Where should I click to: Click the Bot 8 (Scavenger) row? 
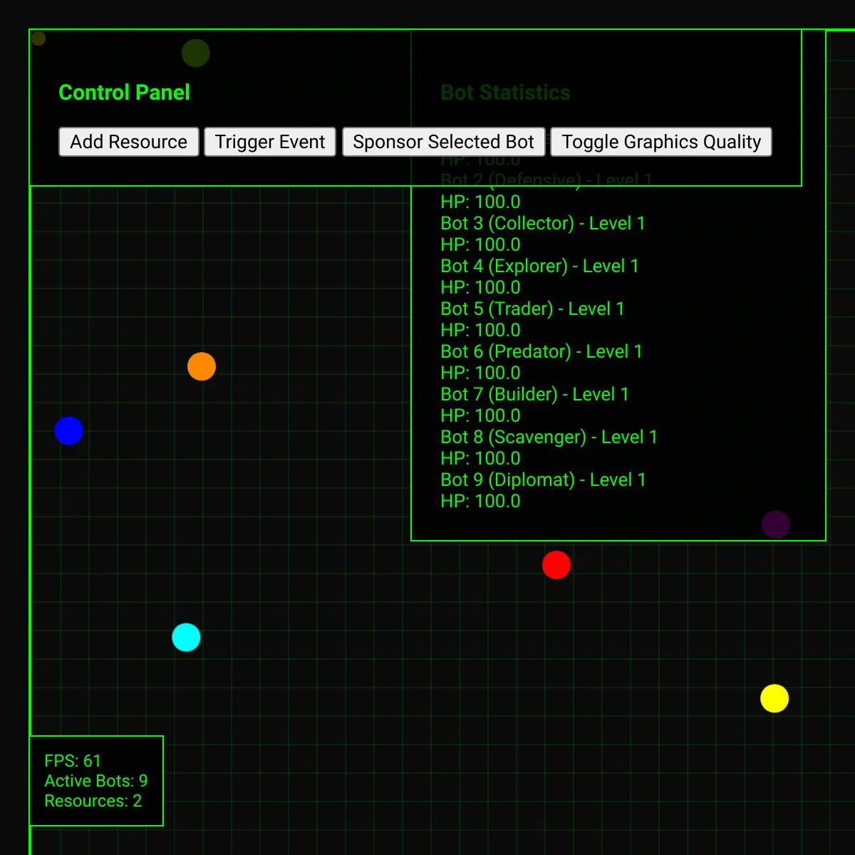[x=549, y=437]
